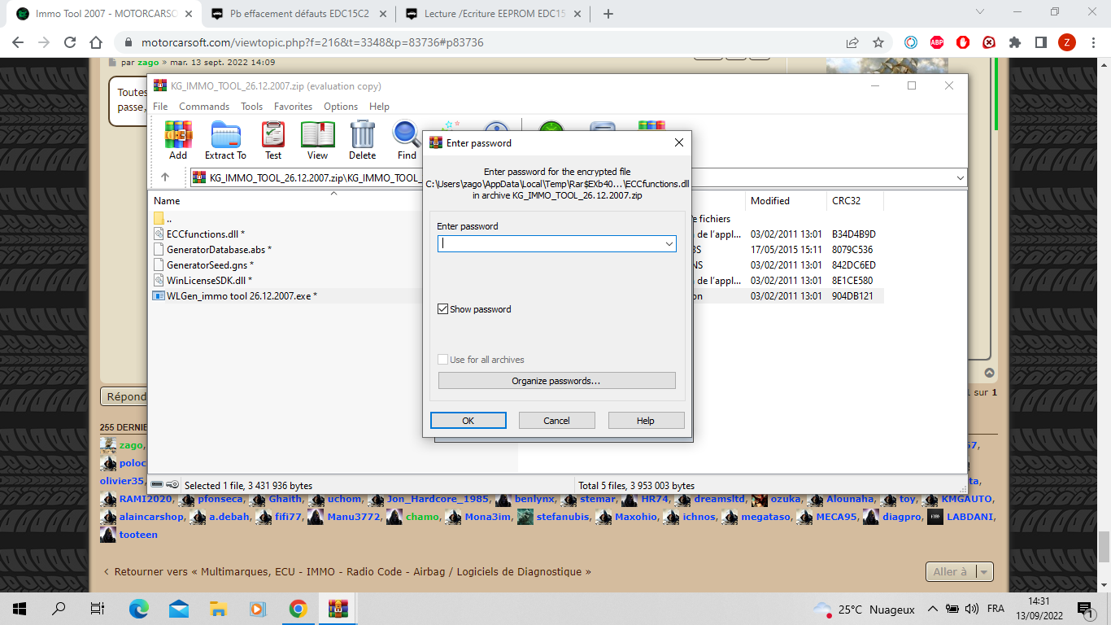Click the WinRAR Add toolbar icon
The width and height of the screenshot is (1111, 625).
[x=178, y=140]
